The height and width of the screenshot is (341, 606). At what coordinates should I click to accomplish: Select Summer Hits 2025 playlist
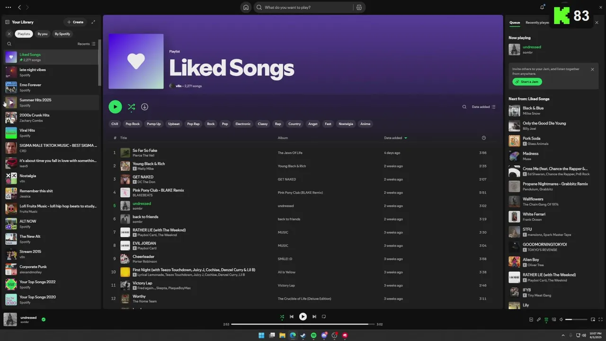pos(51,102)
